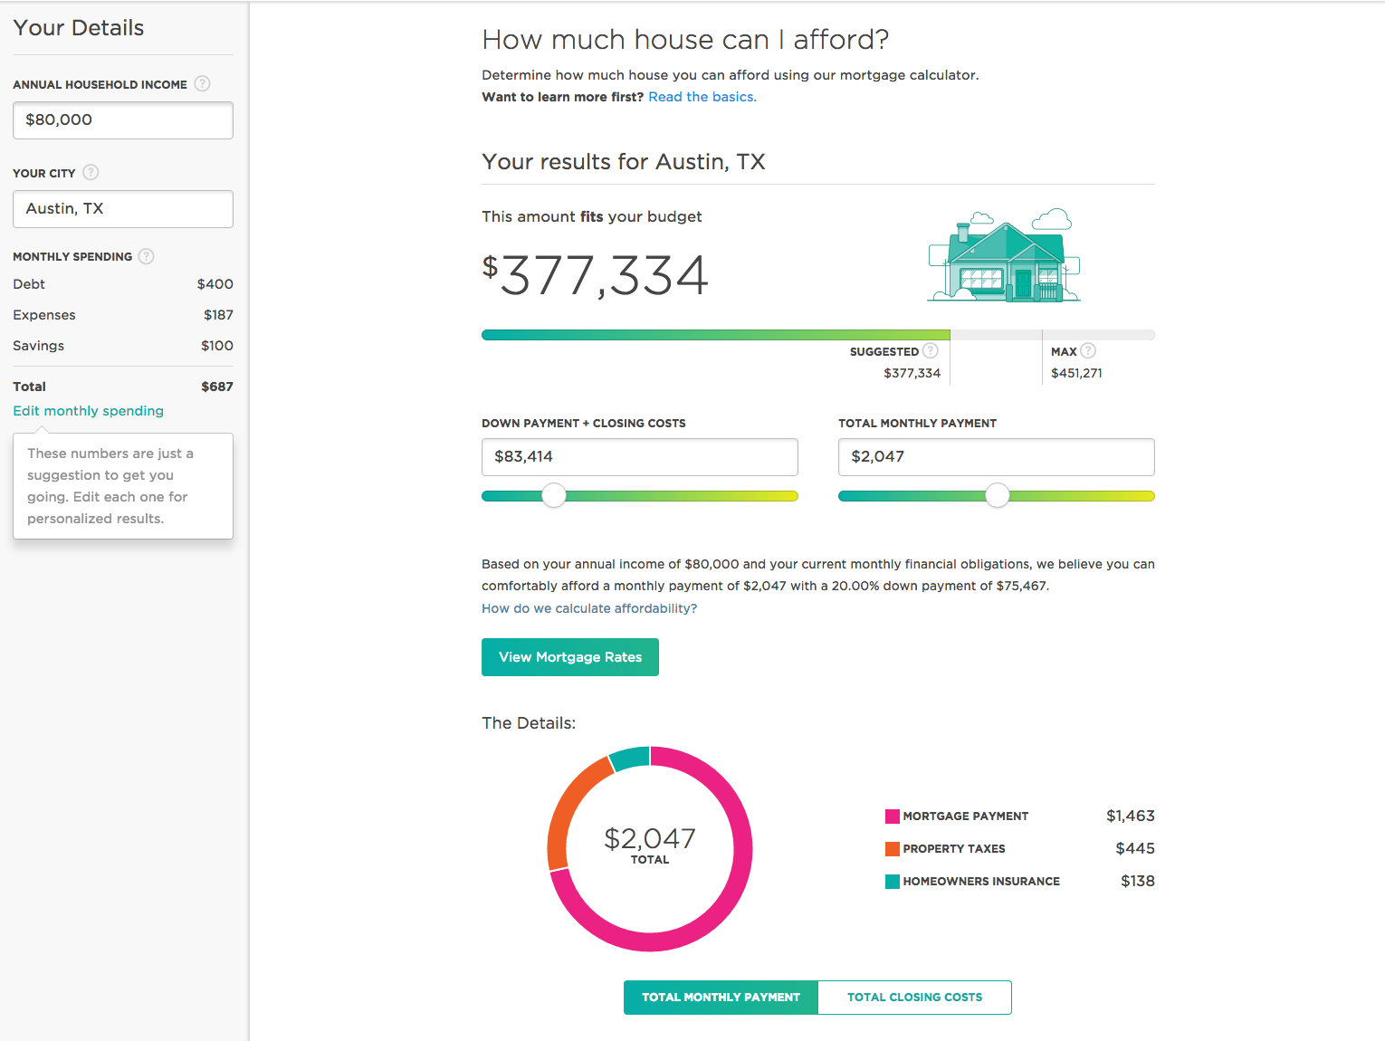
Task: Click teal Homeowners Insurance legend swatch
Action: (893, 882)
